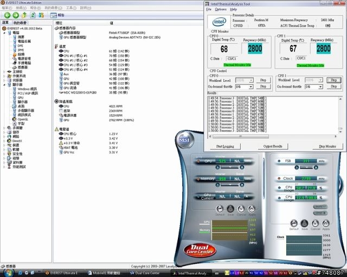Screen dimensions: 347x277
Task: Click Default icon under the CPU Usage rows
Action: [294, 223]
